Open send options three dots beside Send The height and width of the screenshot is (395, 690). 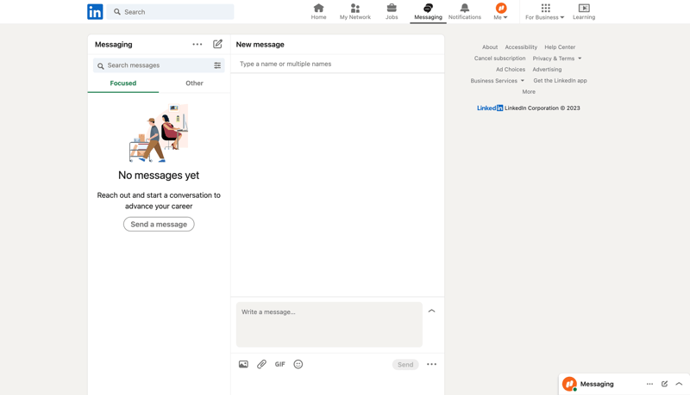coord(432,364)
